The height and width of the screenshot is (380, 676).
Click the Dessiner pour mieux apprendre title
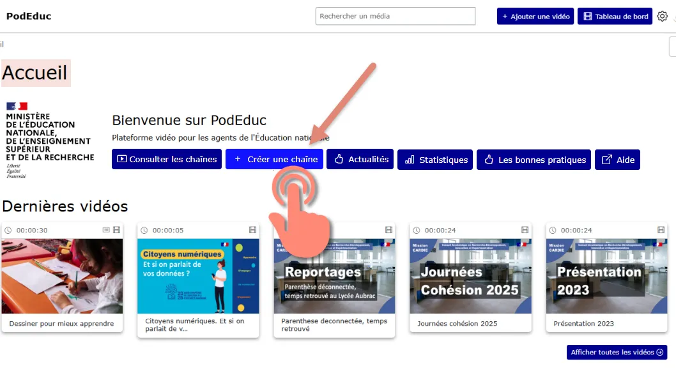61,324
